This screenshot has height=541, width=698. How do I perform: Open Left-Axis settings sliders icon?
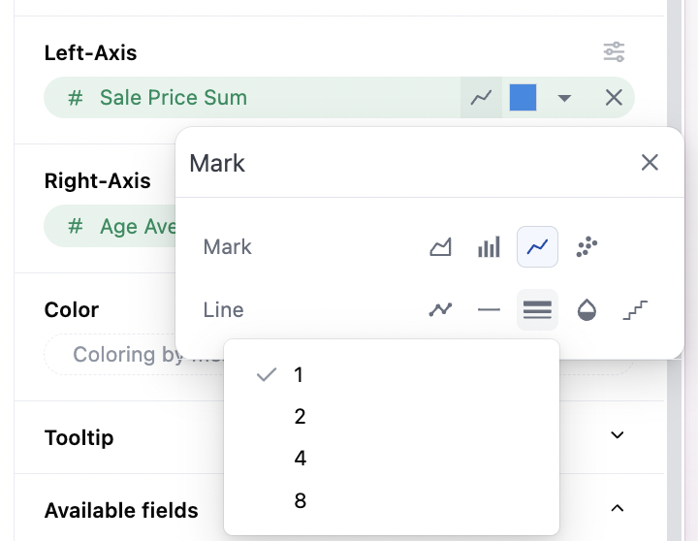coord(614,52)
